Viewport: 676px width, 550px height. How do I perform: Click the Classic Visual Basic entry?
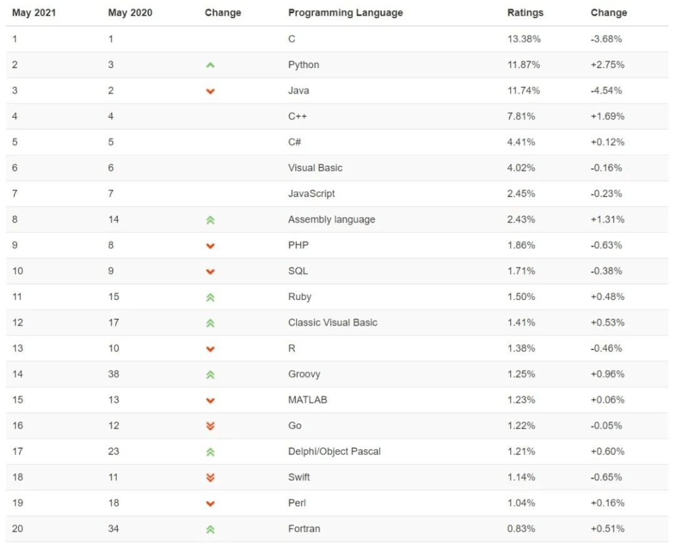(x=332, y=322)
